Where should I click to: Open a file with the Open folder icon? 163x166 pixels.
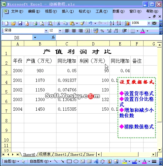point(13,23)
